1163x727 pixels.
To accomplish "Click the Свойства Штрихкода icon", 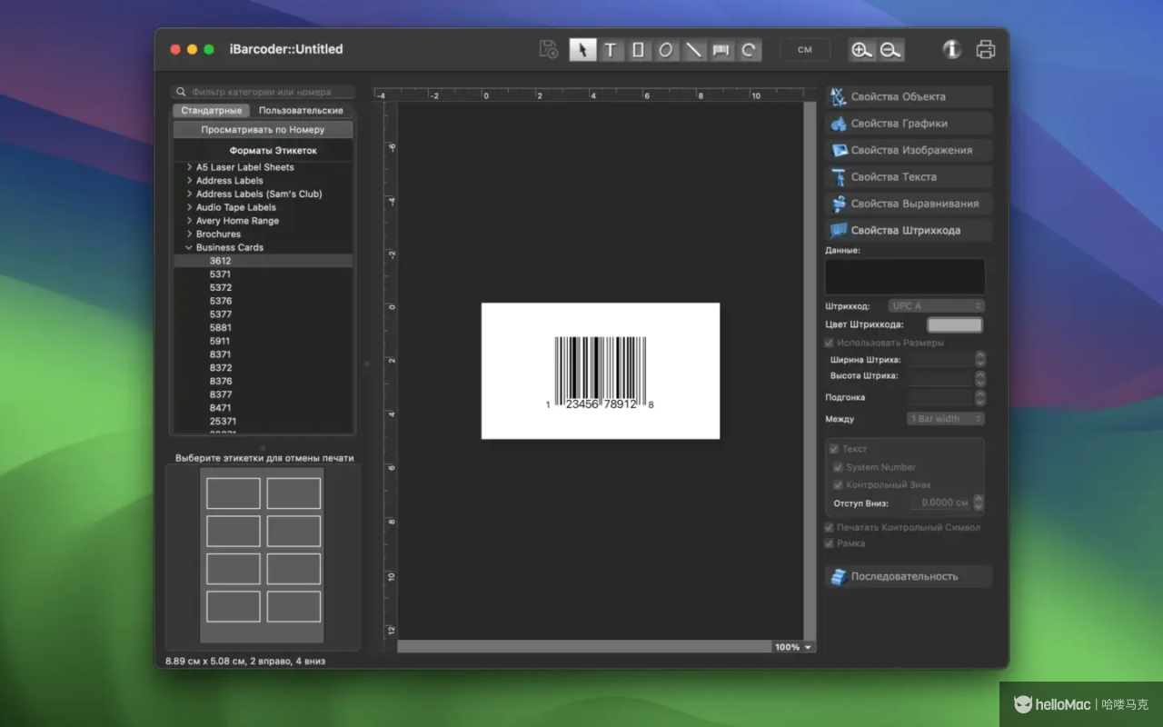I will click(839, 230).
